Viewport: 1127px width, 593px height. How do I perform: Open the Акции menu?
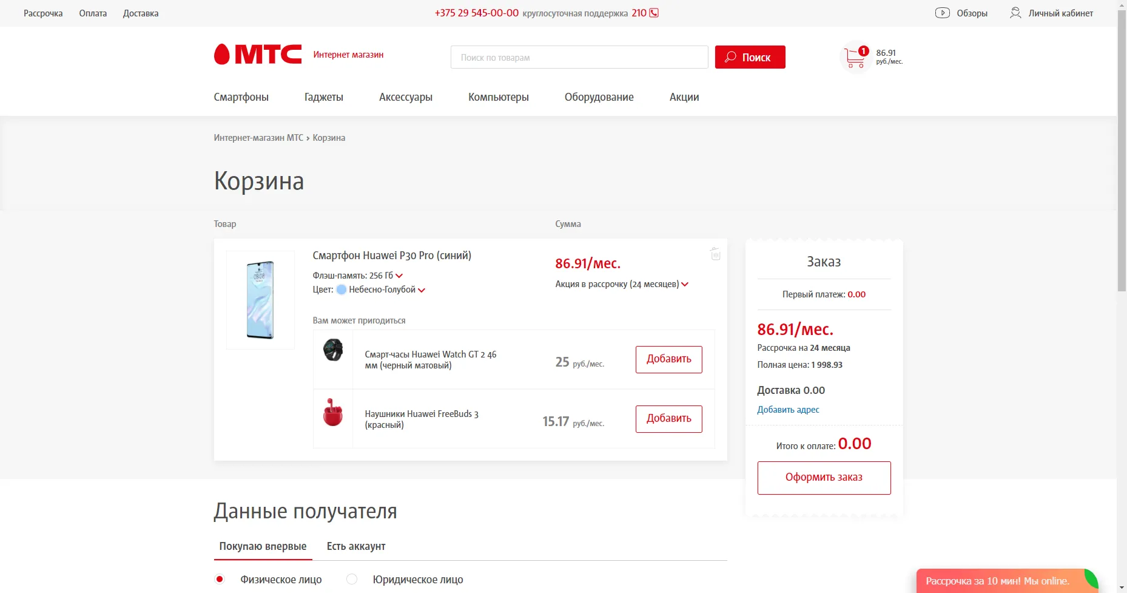(x=684, y=97)
